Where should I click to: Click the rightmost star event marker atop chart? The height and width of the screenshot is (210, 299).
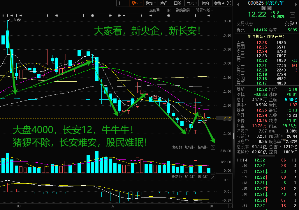209,16
